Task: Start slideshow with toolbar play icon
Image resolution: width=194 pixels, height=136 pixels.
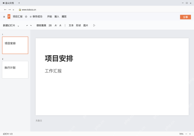Action: click(94, 25)
